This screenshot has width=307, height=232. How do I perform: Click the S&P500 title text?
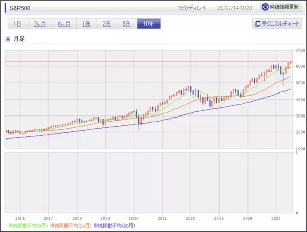(x=19, y=8)
